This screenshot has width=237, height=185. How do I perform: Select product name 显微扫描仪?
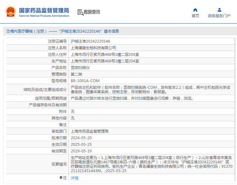point(80,68)
